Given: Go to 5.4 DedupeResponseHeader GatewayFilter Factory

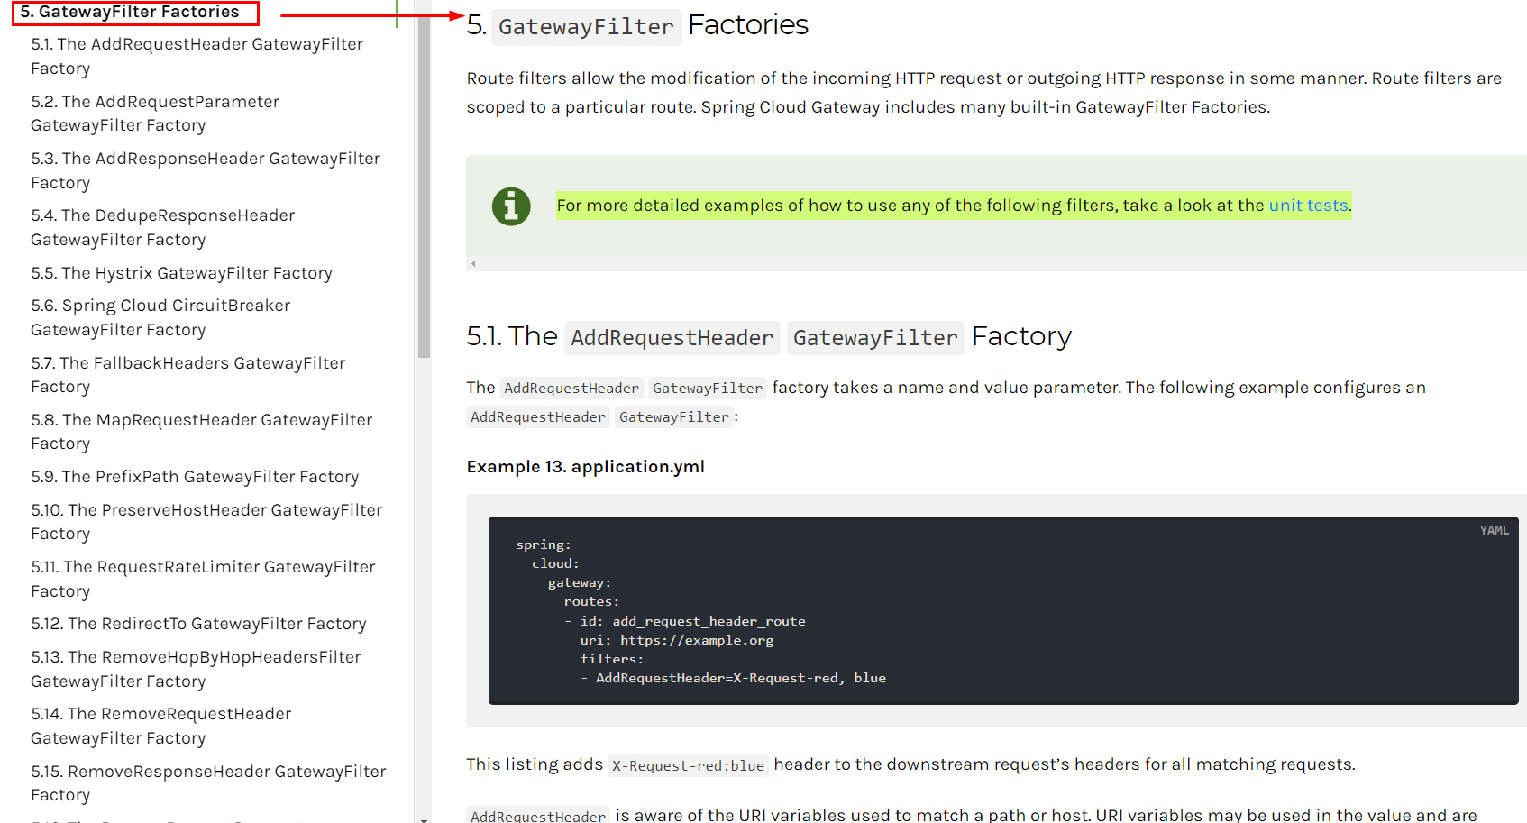Looking at the screenshot, I should 163,227.
